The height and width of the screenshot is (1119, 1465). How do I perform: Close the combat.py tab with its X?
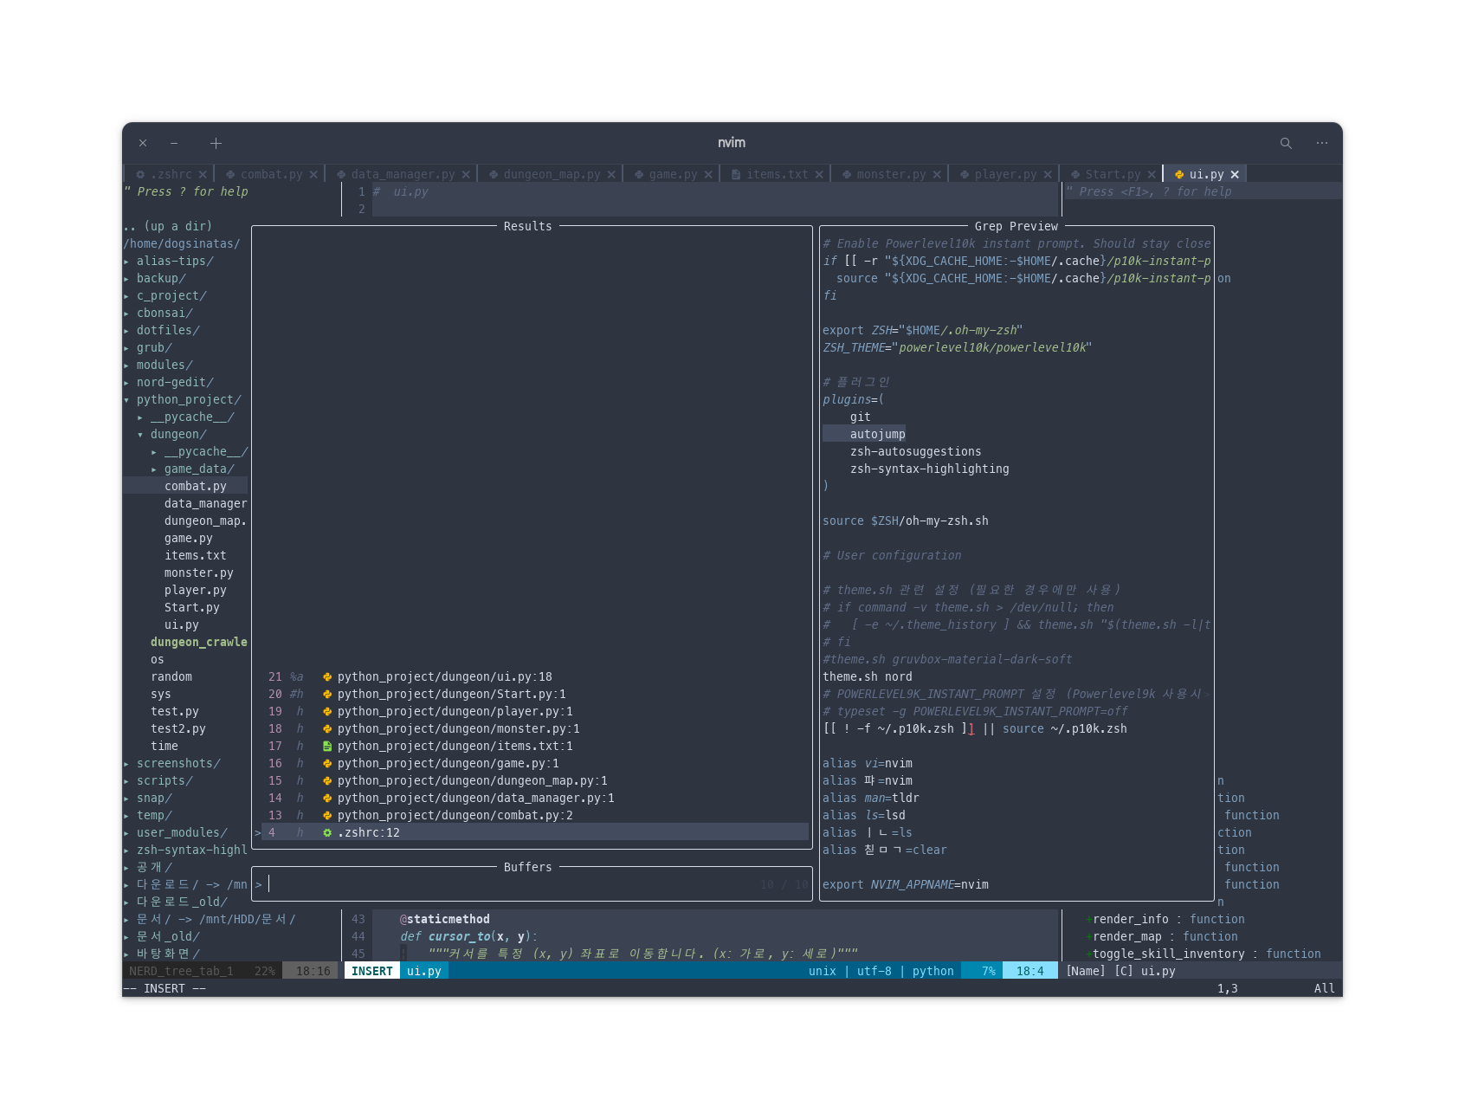[313, 175]
